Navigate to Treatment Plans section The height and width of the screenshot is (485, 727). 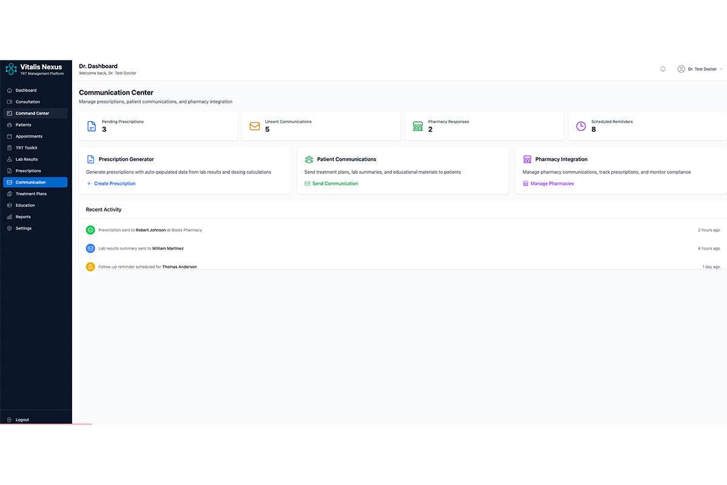click(x=31, y=194)
